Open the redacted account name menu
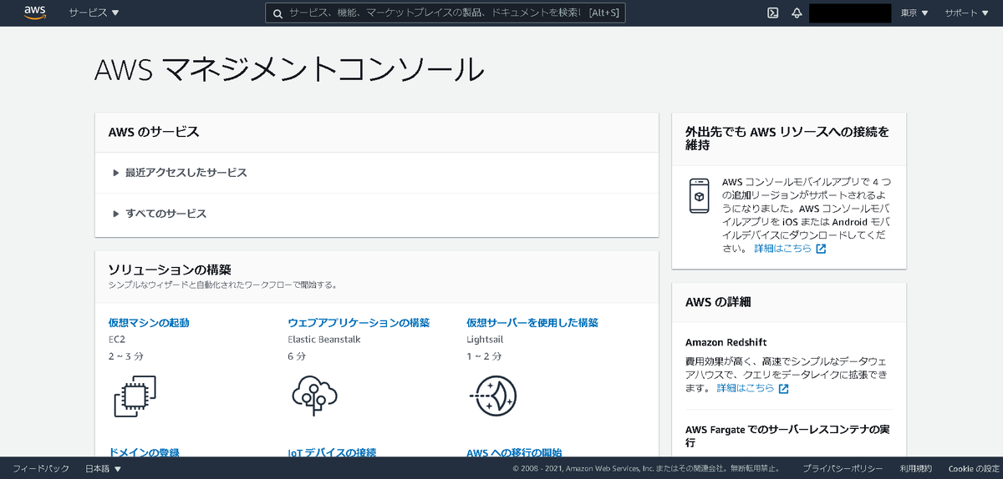Viewport: 1003px width, 479px height. click(x=850, y=13)
